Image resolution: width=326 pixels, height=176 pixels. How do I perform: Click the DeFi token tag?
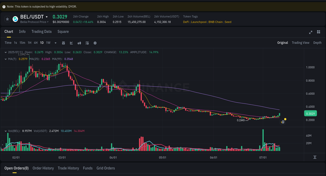pos(186,22)
